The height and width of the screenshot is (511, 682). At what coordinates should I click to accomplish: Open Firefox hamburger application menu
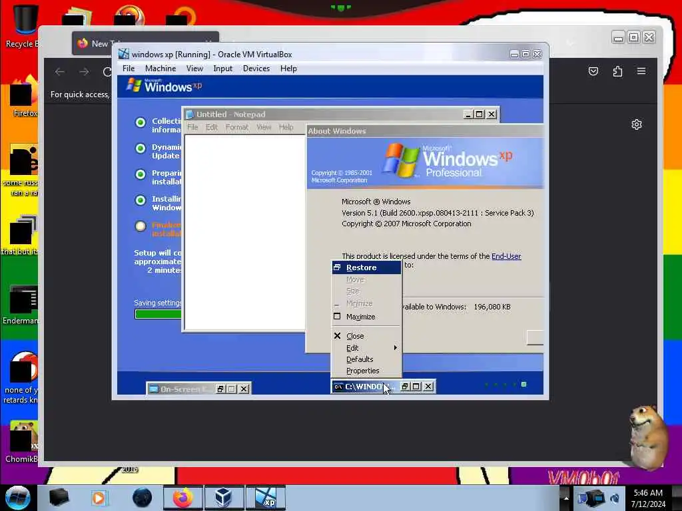pos(641,71)
